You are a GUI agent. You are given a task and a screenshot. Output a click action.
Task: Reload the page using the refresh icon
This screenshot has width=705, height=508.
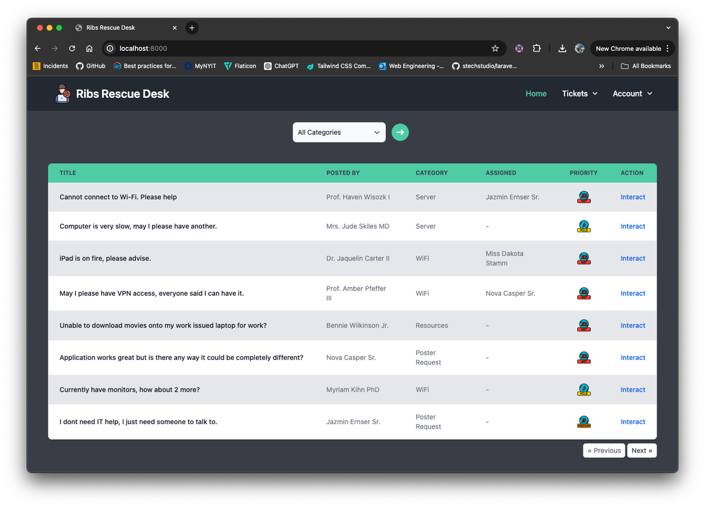[71, 48]
